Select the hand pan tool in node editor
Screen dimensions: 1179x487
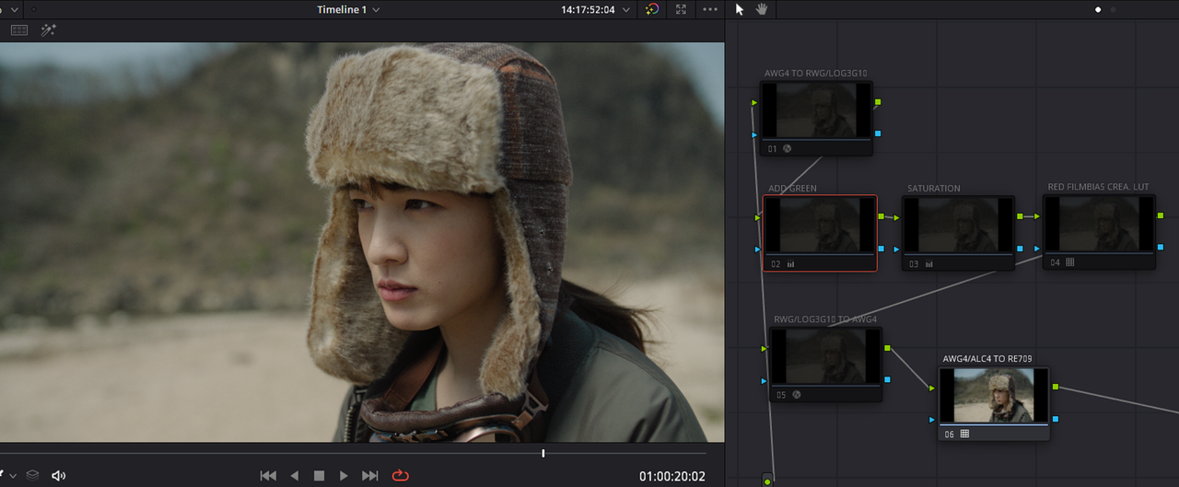coord(762,9)
